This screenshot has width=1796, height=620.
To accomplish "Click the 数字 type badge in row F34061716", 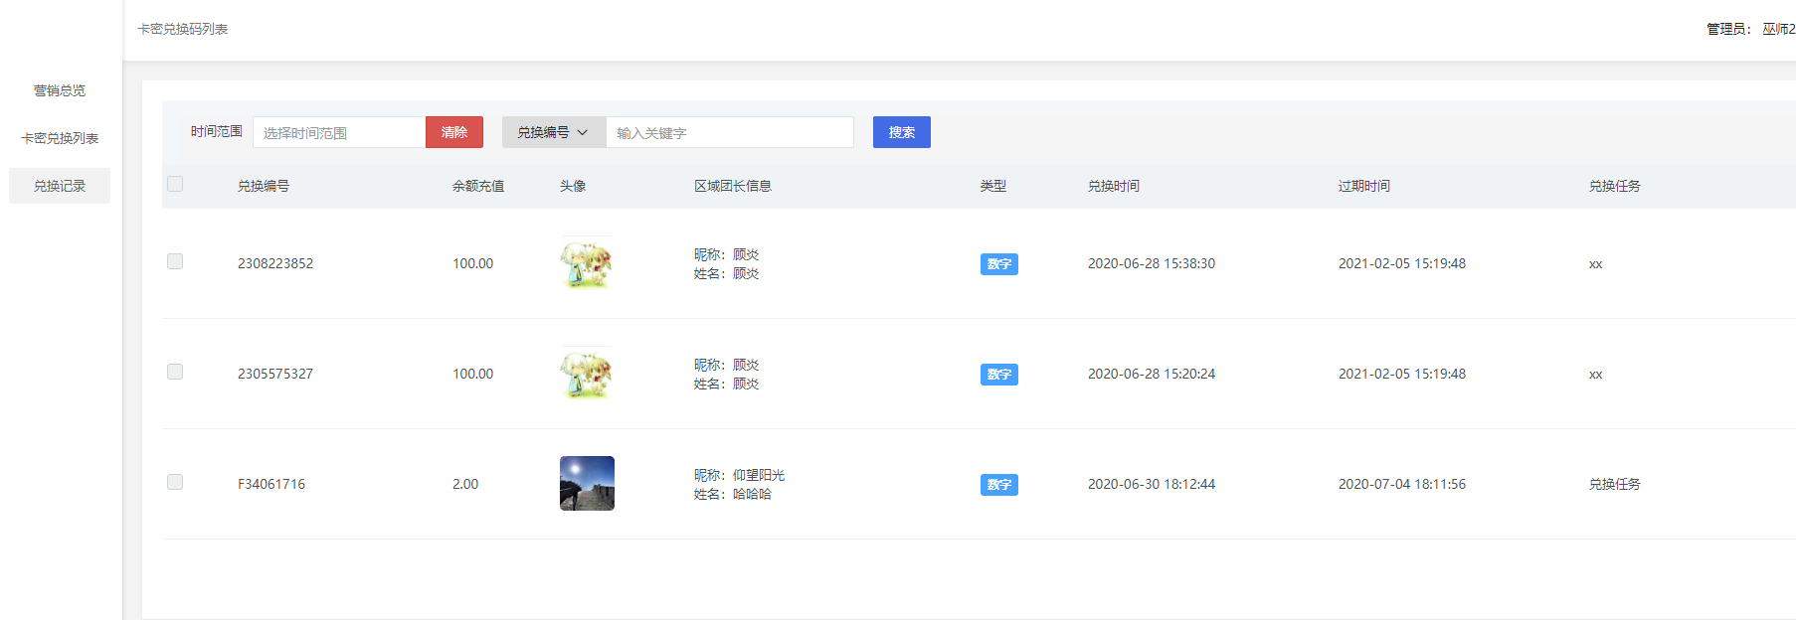I will tap(998, 485).
